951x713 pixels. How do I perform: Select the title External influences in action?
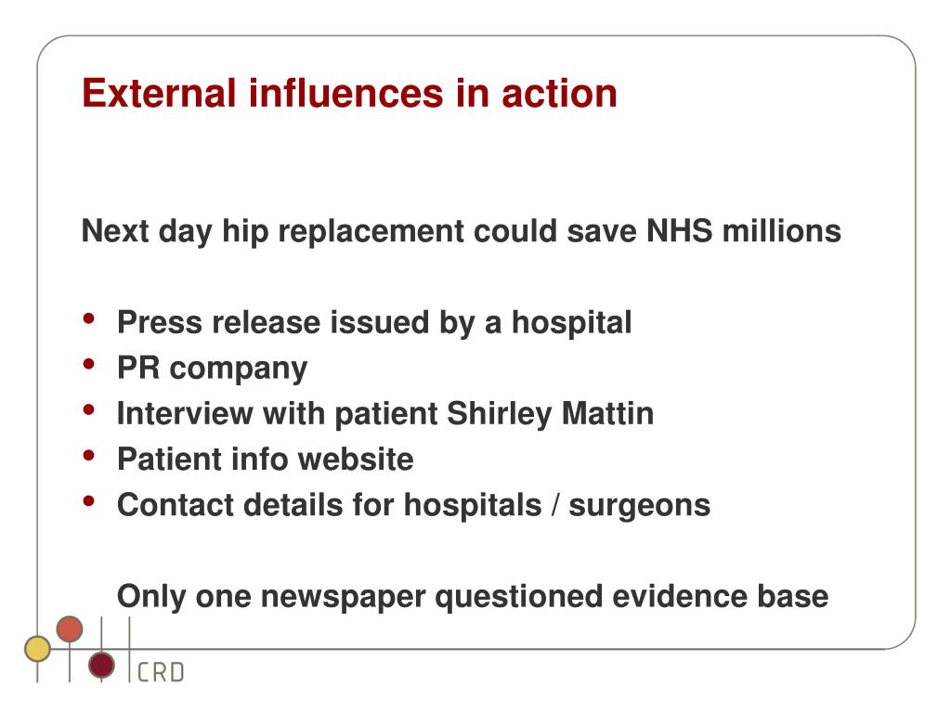click(x=349, y=94)
